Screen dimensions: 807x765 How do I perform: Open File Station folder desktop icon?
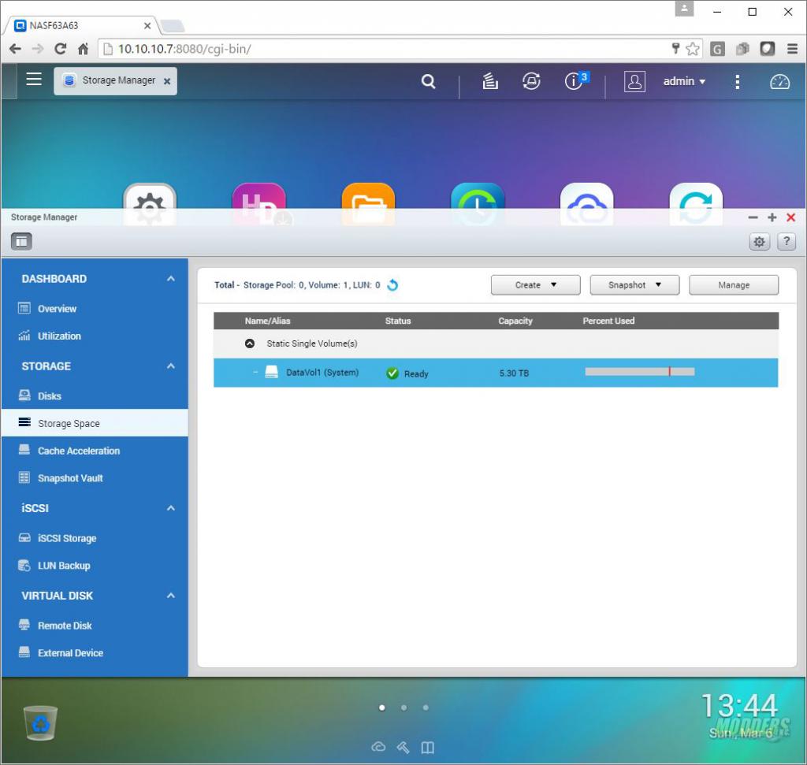(x=369, y=205)
